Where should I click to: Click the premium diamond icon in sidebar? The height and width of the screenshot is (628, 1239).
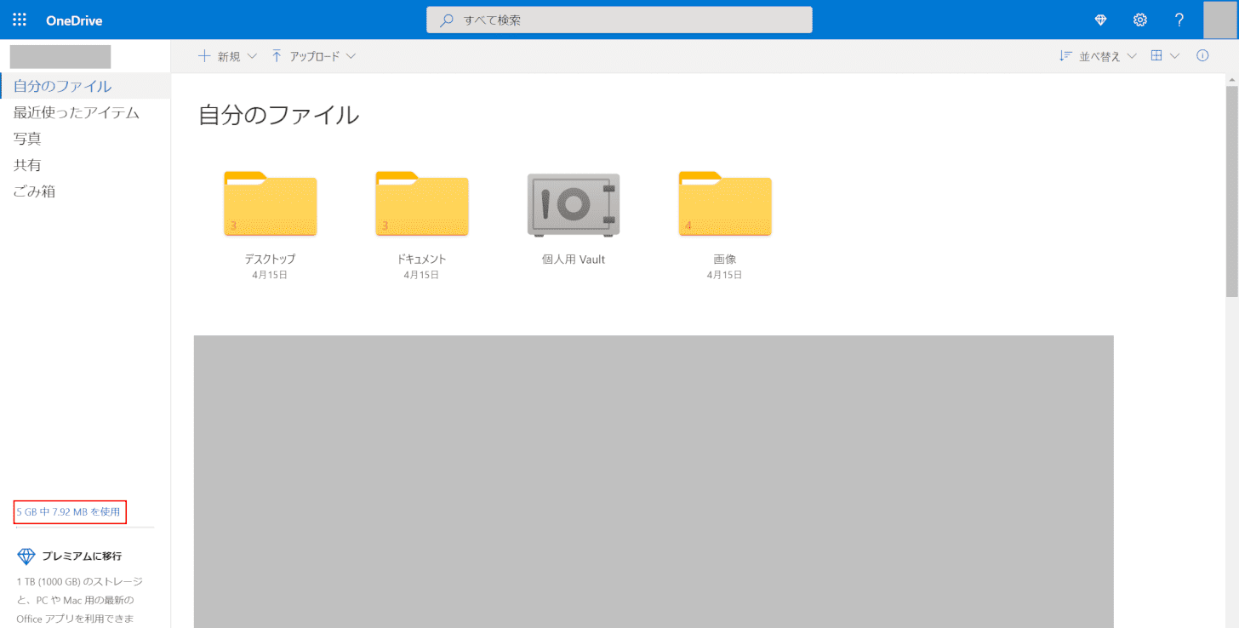pos(26,557)
